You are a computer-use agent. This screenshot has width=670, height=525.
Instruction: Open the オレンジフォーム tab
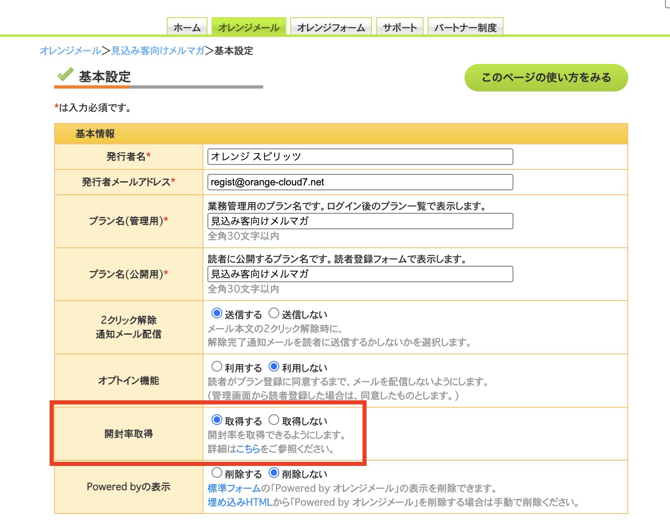(x=331, y=27)
